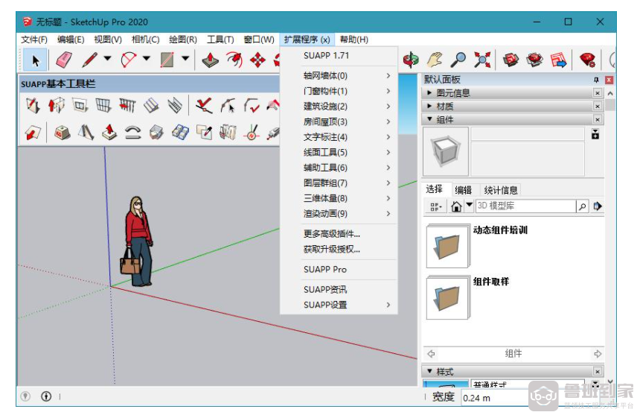Click the SUAPP railing fence icon
The image size is (637, 415).
[127, 106]
